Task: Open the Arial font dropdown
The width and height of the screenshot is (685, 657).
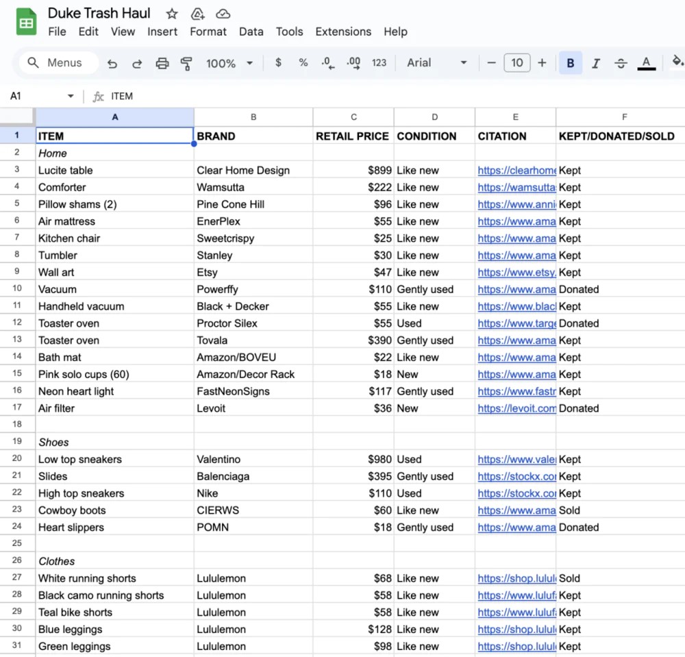Action: (x=437, y=63)
